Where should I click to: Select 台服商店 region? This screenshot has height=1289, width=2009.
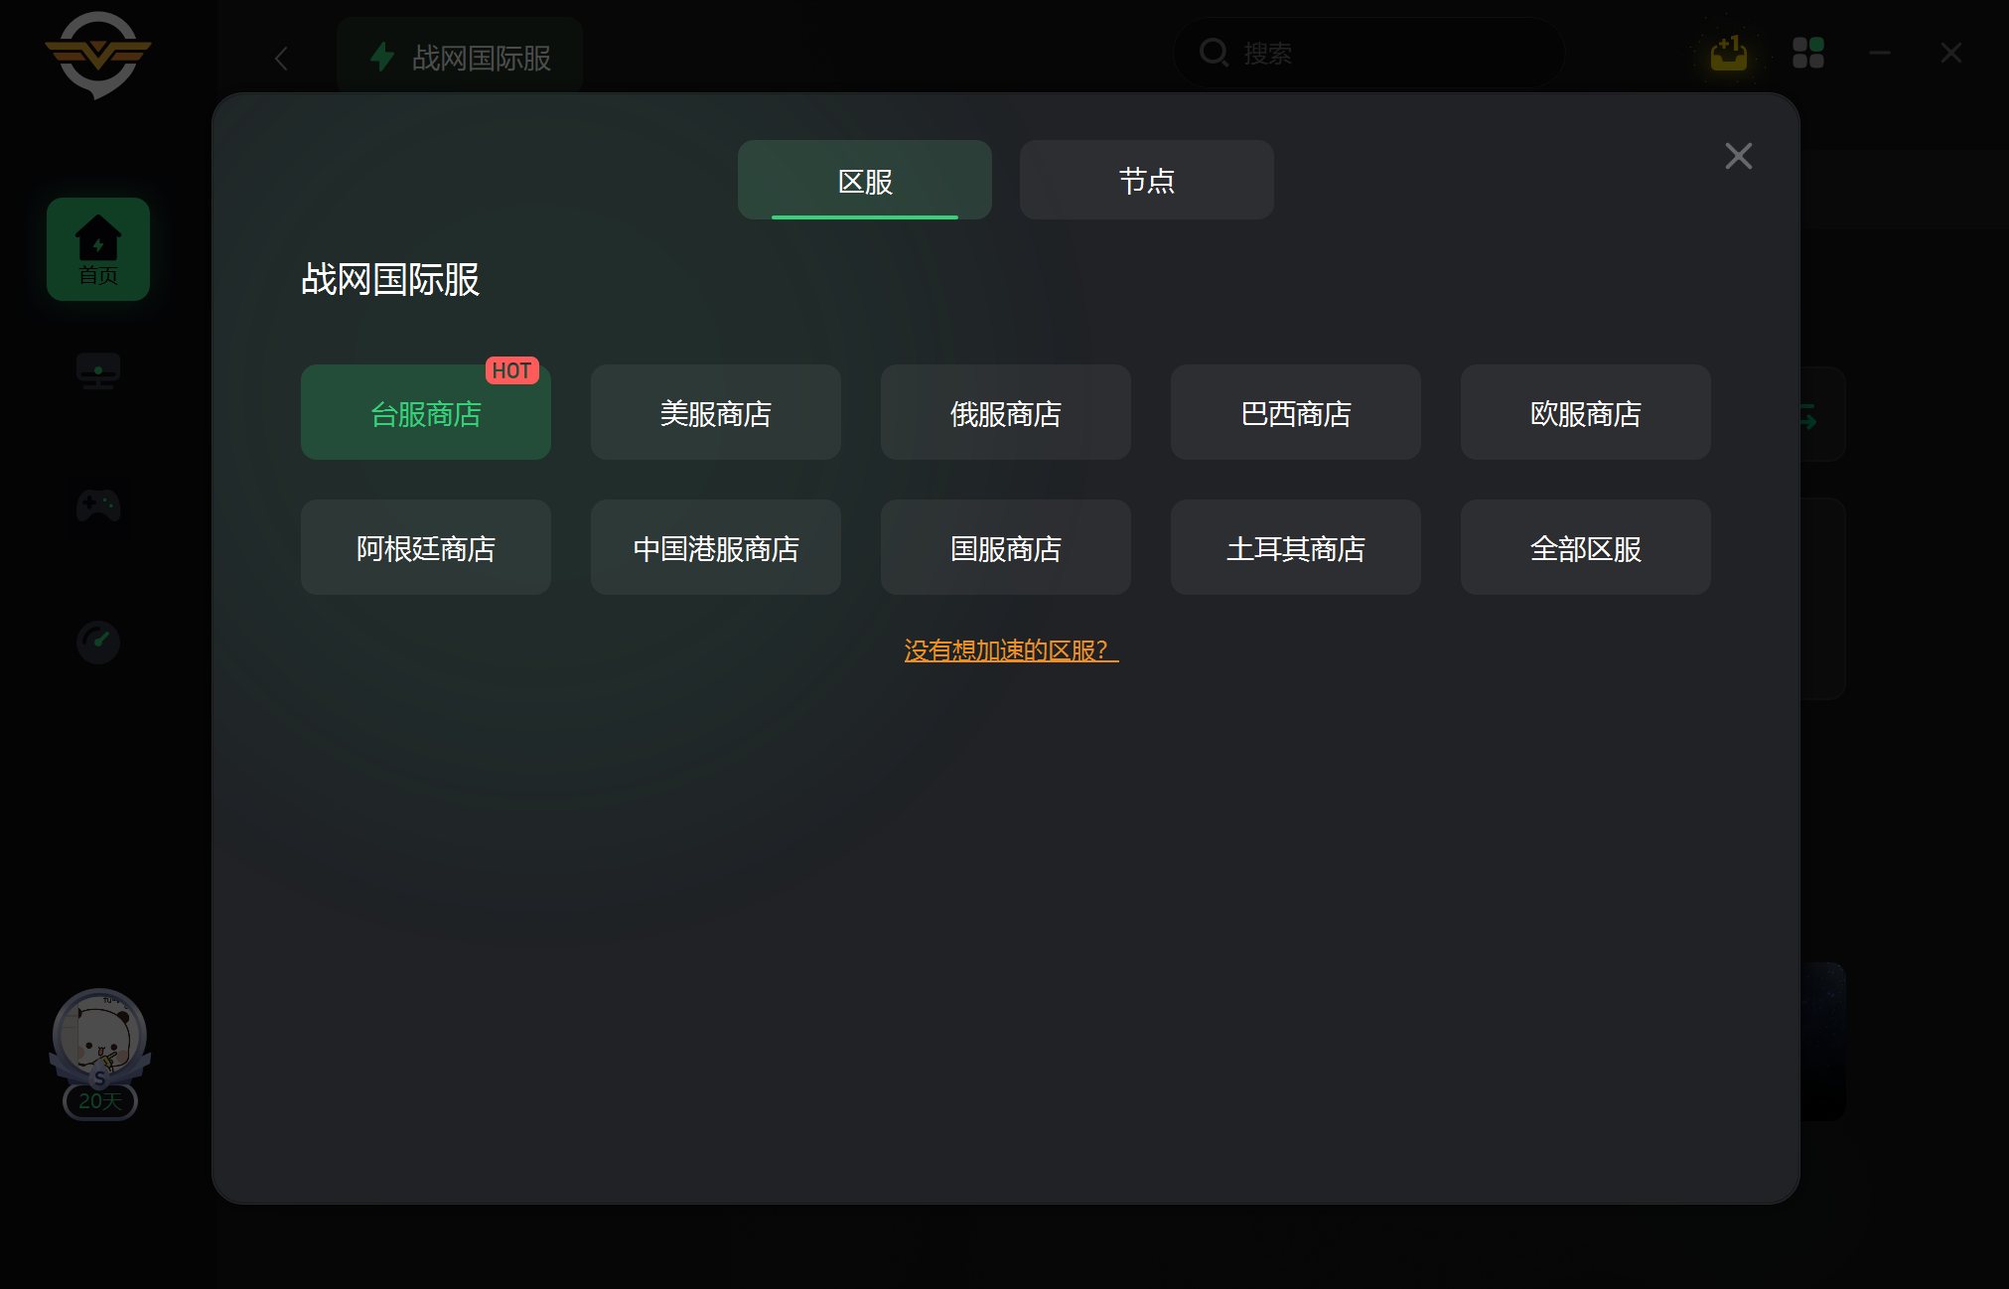(426, 412)
